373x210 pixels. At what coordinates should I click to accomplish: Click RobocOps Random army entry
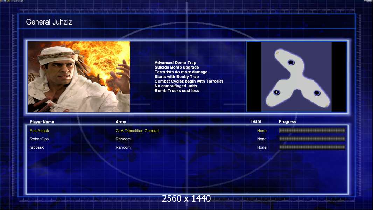pos(123,139)
